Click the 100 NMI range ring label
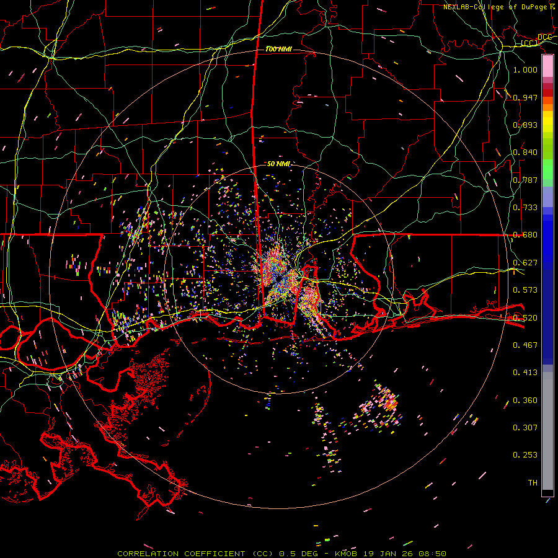The width and height of the screenshot is (558, 558). click(278, 49)
